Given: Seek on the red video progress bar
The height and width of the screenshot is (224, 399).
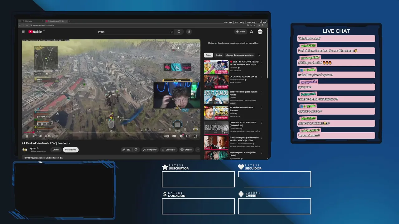Looking at the screenshot, I should 111,132.
